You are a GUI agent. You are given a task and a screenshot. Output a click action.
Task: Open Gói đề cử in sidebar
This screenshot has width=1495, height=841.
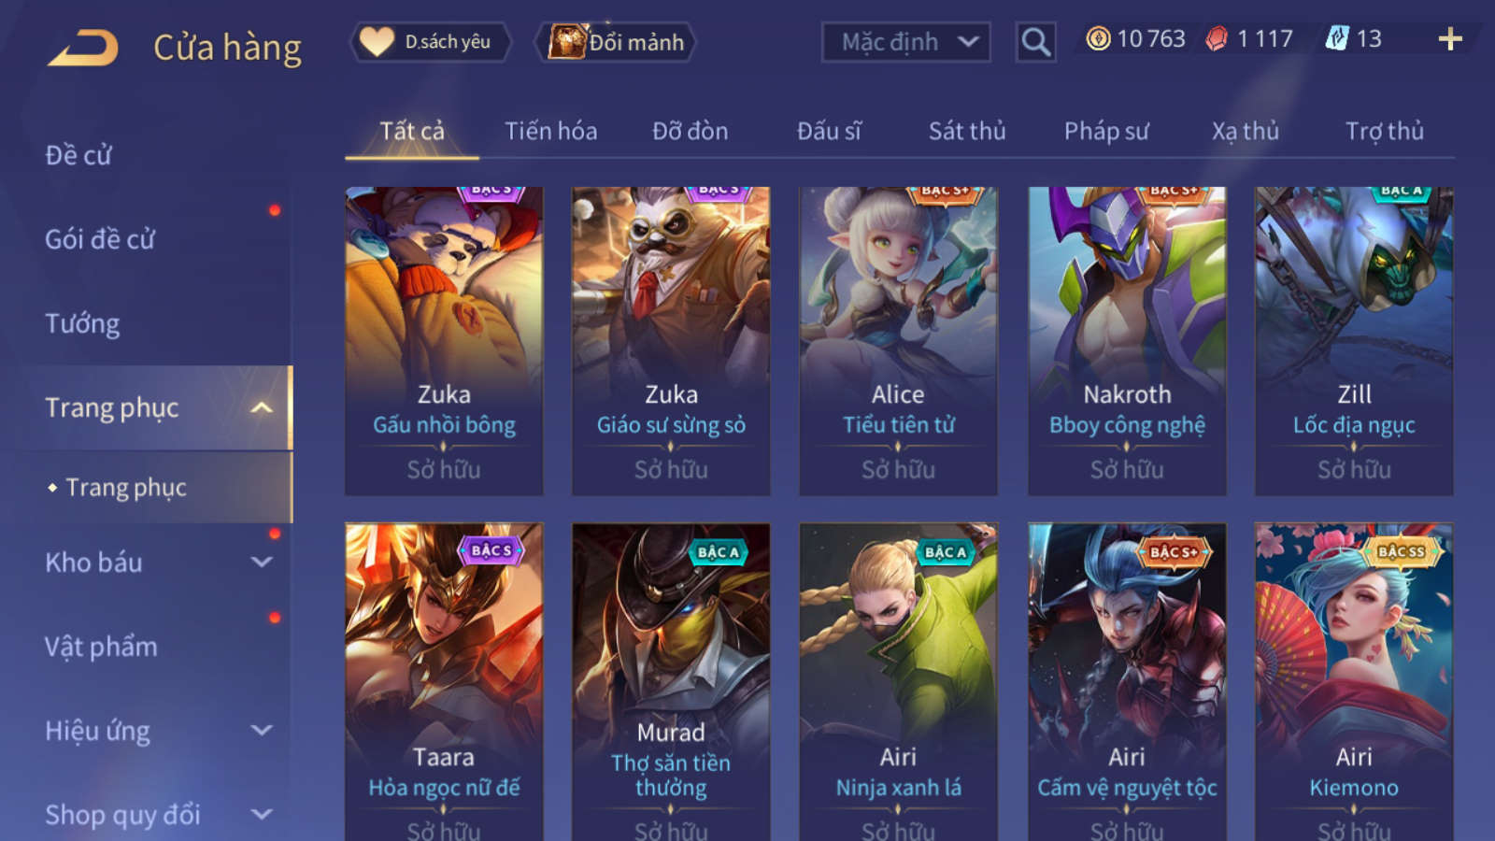(100, 239)
